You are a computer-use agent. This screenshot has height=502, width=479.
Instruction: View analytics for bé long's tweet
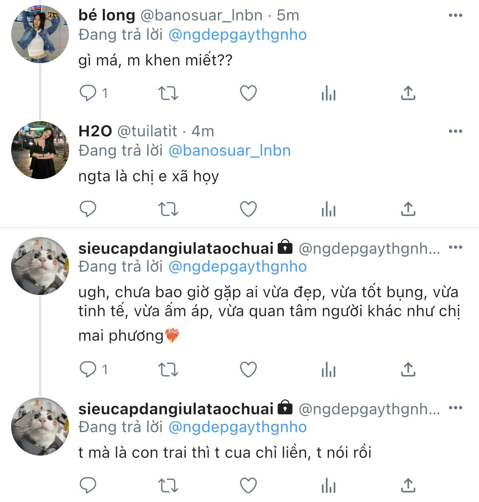(x=328, y=93)
